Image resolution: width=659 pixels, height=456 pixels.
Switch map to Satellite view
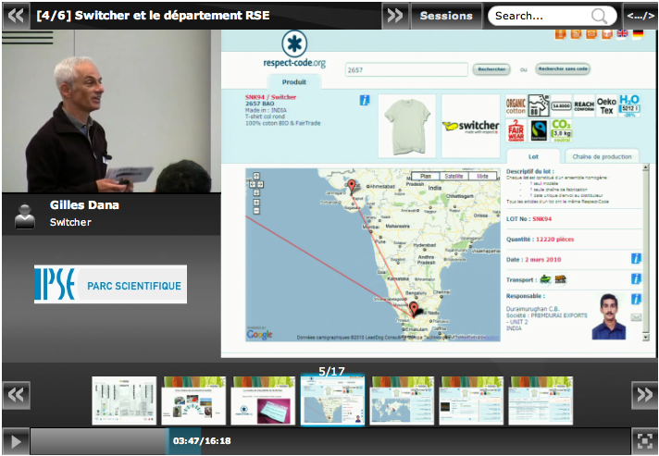pos(454,176)
